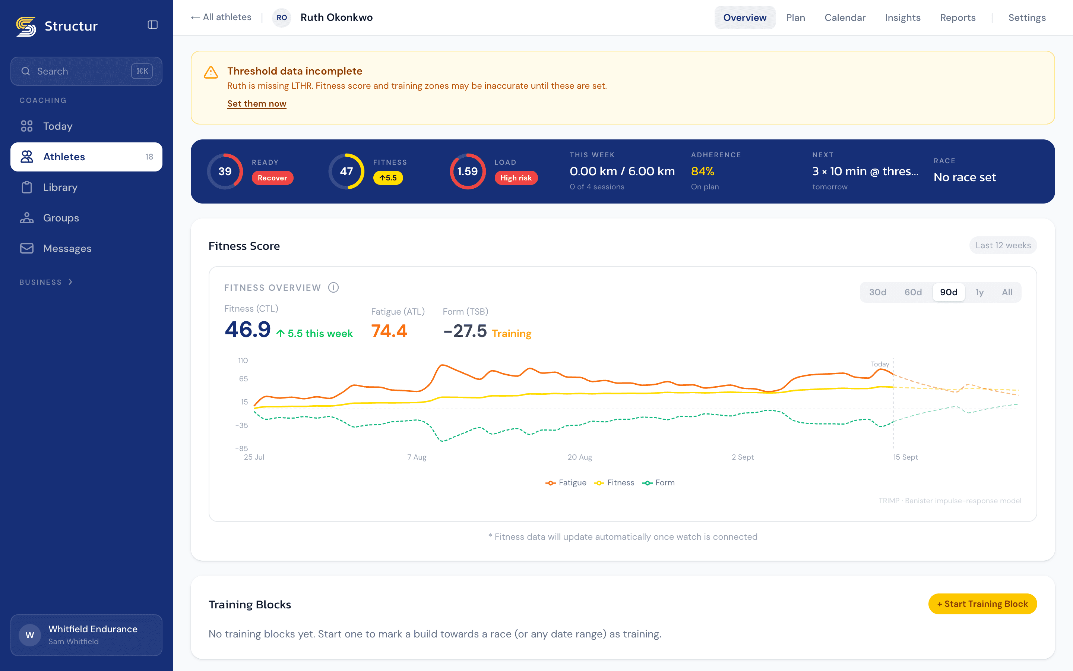Click No race set text
This screenshot has width=1073, height=671.
[965, 177]
